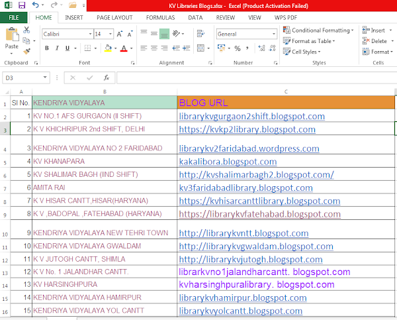Toggle Underline formatting
Viewport: 397px width, 320px height.
[x=67, y=48]
